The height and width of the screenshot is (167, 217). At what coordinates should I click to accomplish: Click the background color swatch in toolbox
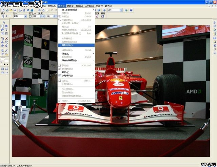point(6,61)
